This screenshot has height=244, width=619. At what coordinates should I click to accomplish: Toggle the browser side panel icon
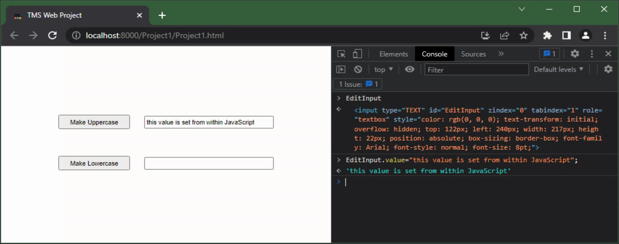click(x=567, y=35)
